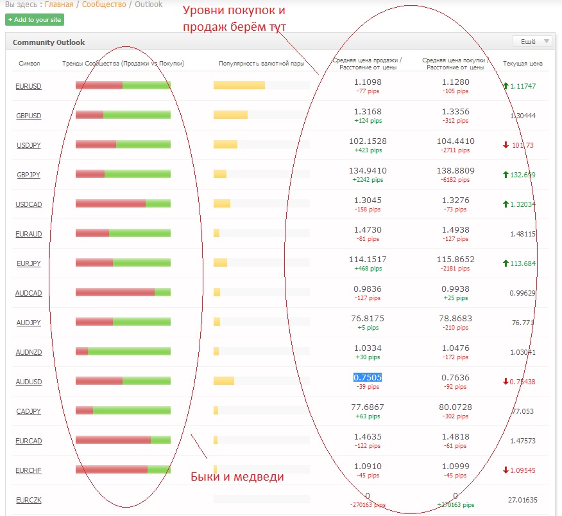
Task: Click the EURUSD sell-vs-buy trend bar
Action: [123, 85]
